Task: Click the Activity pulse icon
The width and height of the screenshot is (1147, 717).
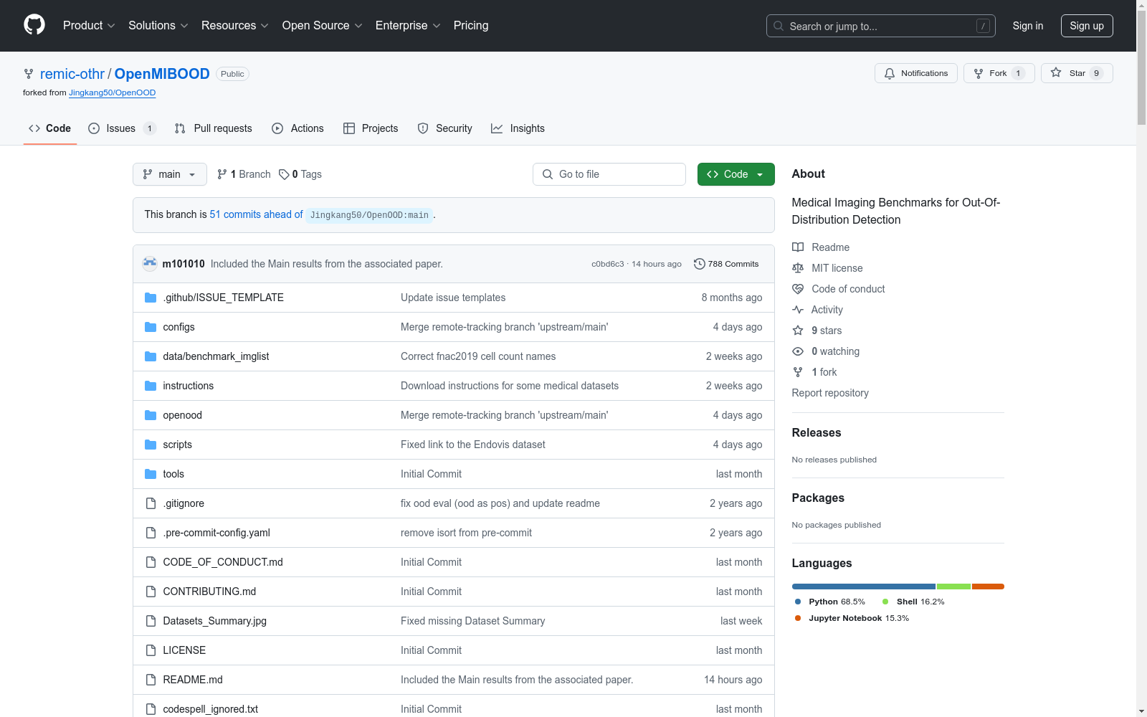Action: coord(798,310)
